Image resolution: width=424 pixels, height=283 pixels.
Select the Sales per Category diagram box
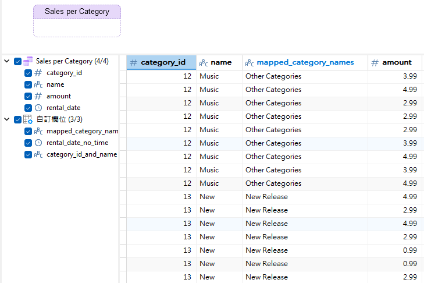point(77,21)
